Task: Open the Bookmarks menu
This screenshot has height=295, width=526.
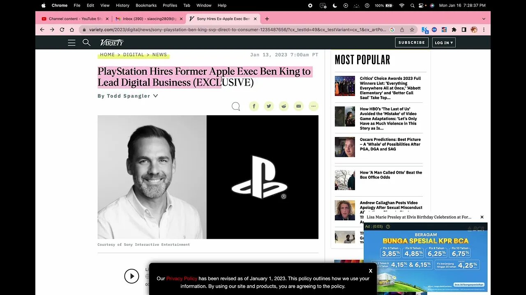Action: click(x=146, y=5)
